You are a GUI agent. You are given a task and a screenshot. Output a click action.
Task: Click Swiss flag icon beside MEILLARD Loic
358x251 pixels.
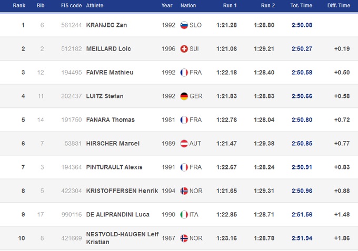pos(184,49)
